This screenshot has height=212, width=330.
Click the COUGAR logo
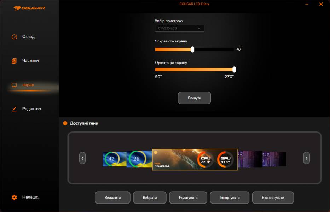tap(29, 8)
